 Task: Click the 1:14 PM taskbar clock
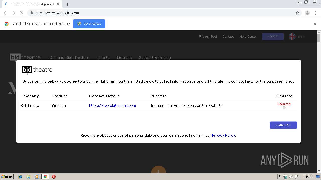pos(308,177)
